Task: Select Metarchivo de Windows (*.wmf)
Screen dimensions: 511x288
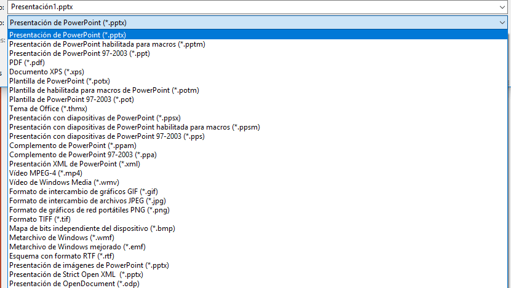Action: tap(258, 238)
